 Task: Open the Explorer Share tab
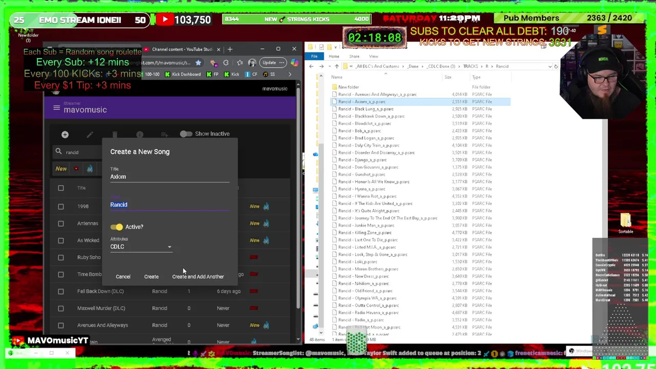[354, 56]
